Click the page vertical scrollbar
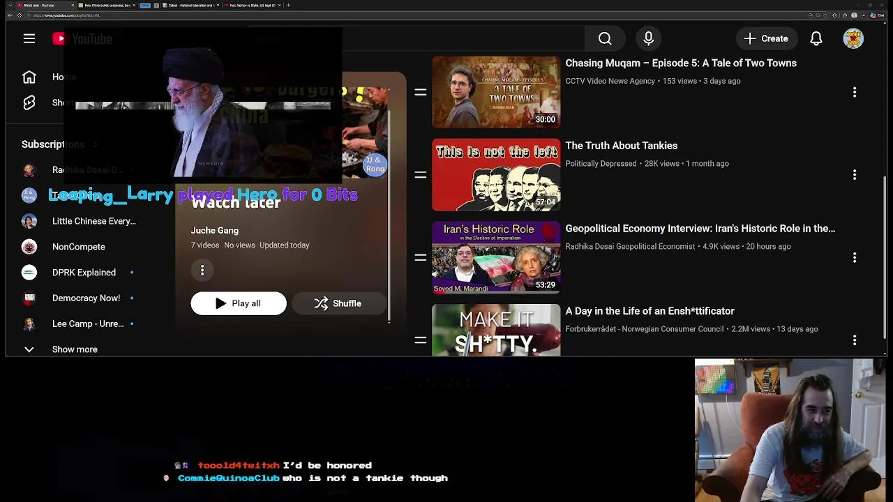This screenshot has height=502, width=893. point(884,258)
